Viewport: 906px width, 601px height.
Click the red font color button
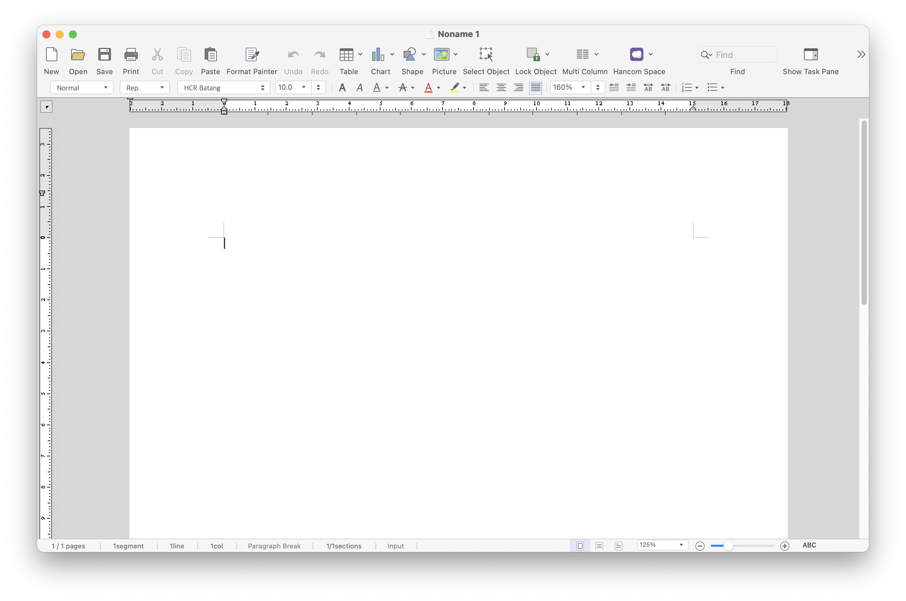[x=428, y=88]
